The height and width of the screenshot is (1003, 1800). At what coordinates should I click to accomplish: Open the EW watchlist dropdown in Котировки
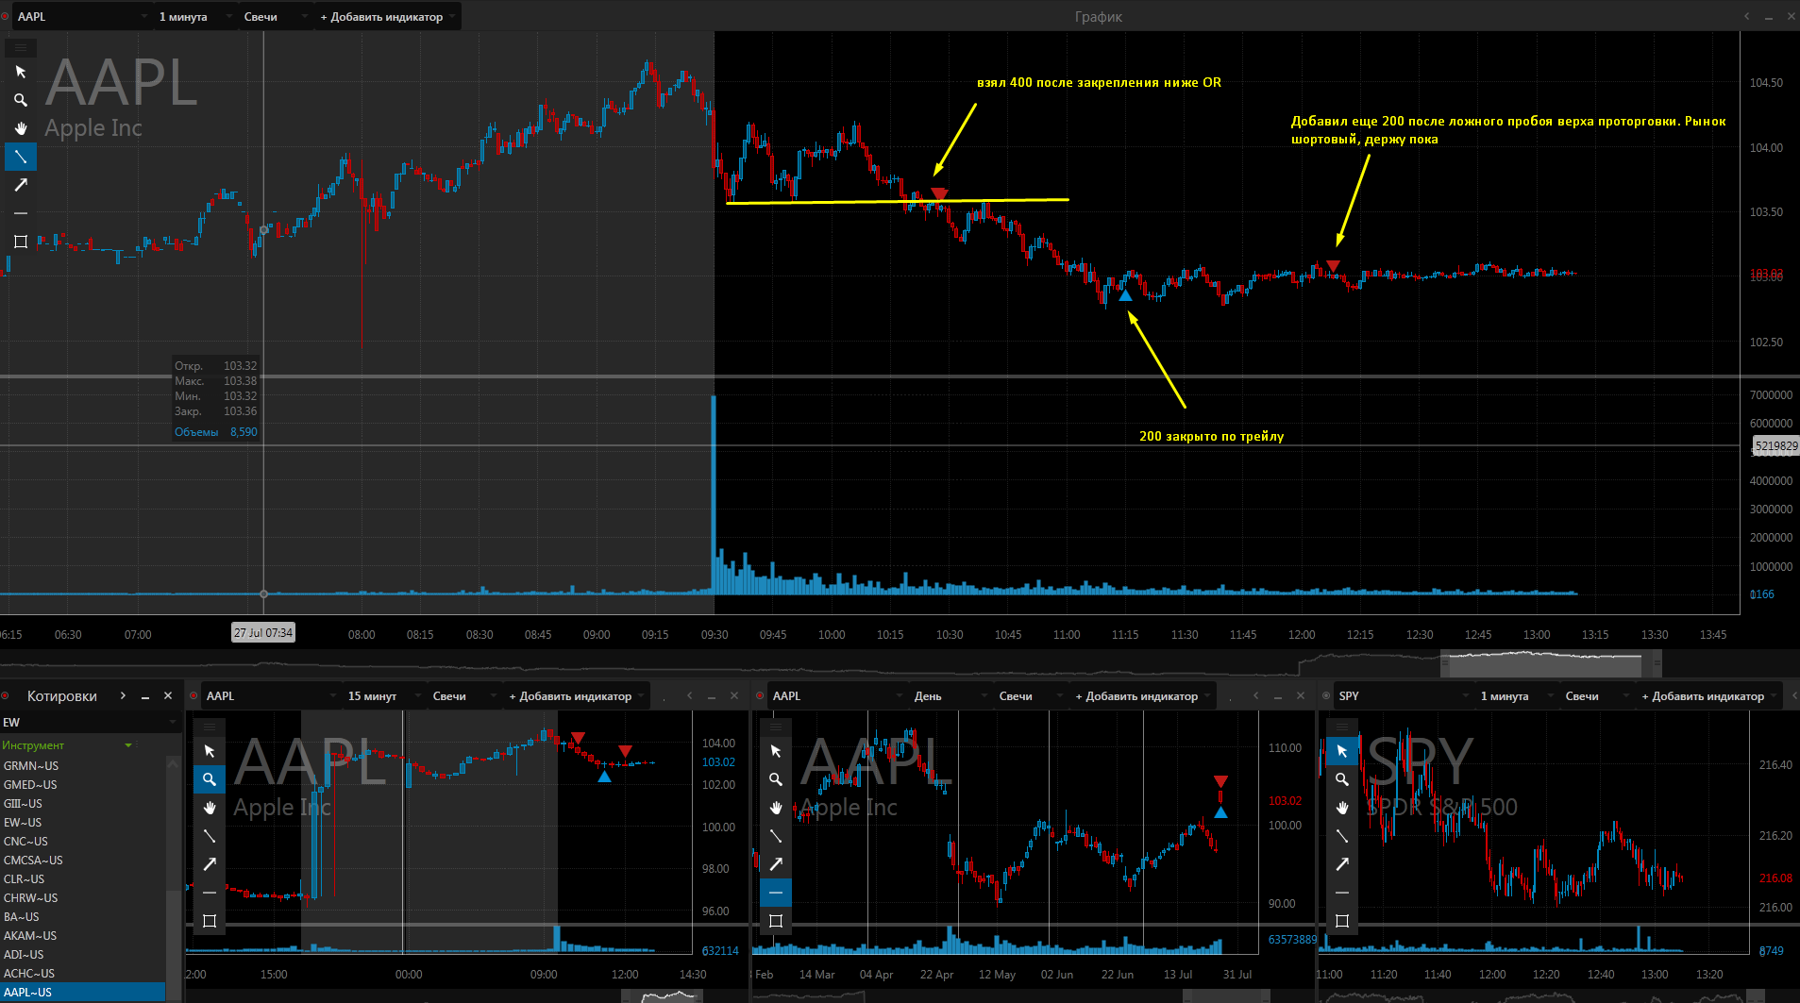(90, 722)
